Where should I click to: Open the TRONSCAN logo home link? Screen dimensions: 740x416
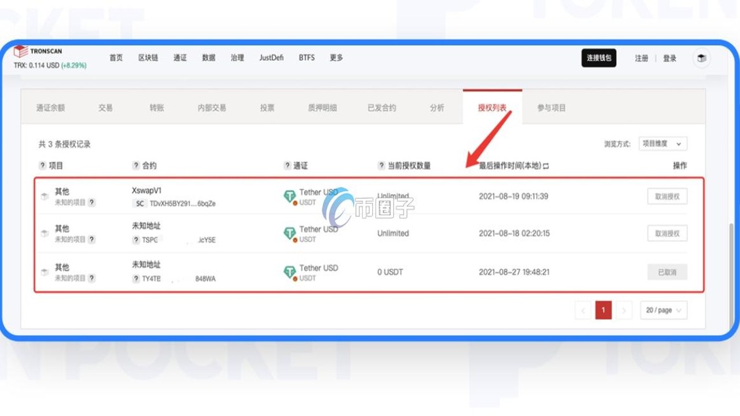coord(38,51)
